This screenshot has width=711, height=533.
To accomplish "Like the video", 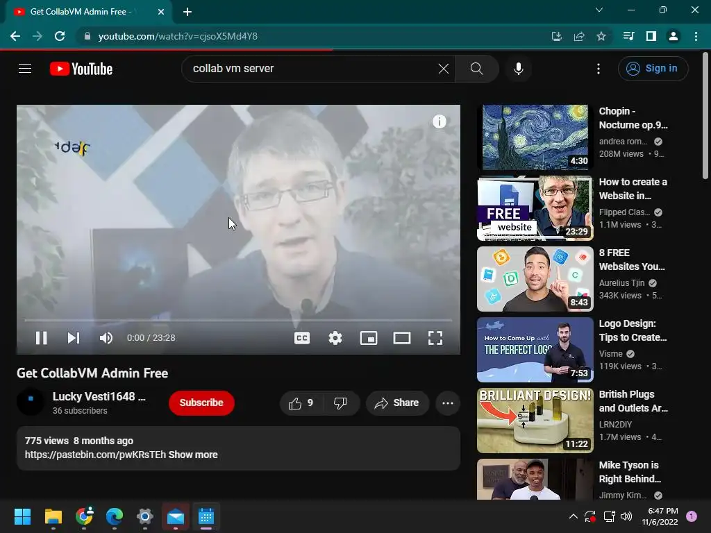I will pyautogui.click(x=301, y=403).
